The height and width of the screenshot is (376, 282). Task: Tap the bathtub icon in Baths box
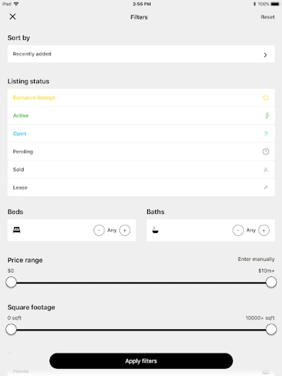click(x=155, y=230)
